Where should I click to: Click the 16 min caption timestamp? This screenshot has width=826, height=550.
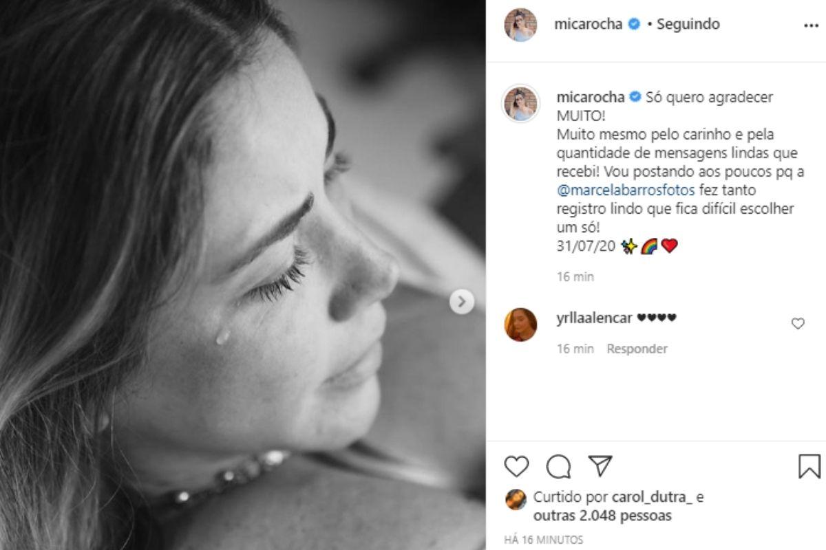pos(575,277)
